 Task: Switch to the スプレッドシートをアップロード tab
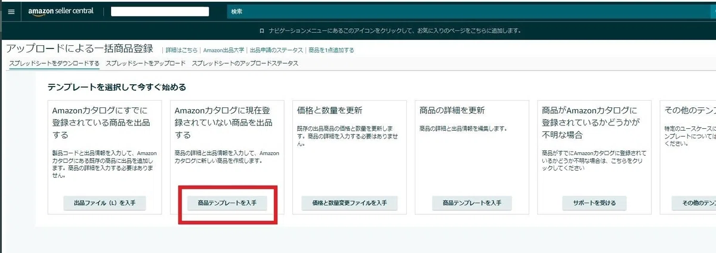[x=146, y=63]
